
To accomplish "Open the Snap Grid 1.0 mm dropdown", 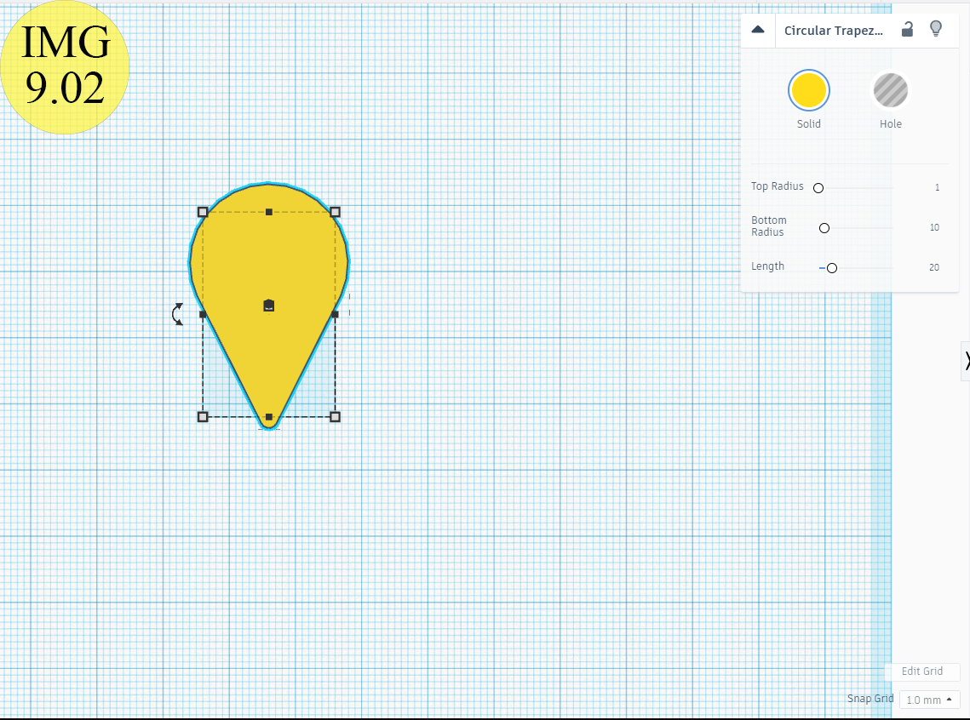I will [929, 700].
